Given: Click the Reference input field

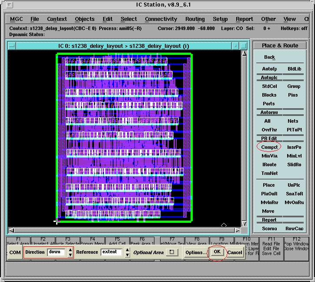Looking at the screenshot, I should (112, 252).
